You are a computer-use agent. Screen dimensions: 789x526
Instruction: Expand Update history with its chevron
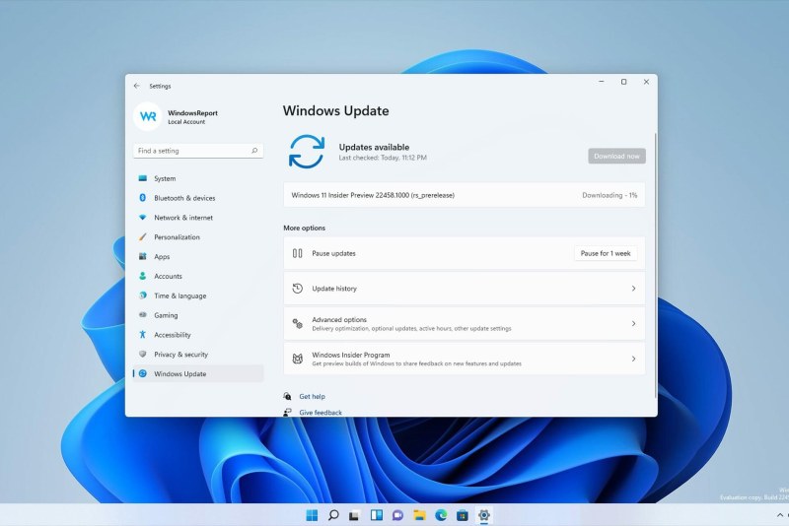pyautogui.click(x=633, y=289)
